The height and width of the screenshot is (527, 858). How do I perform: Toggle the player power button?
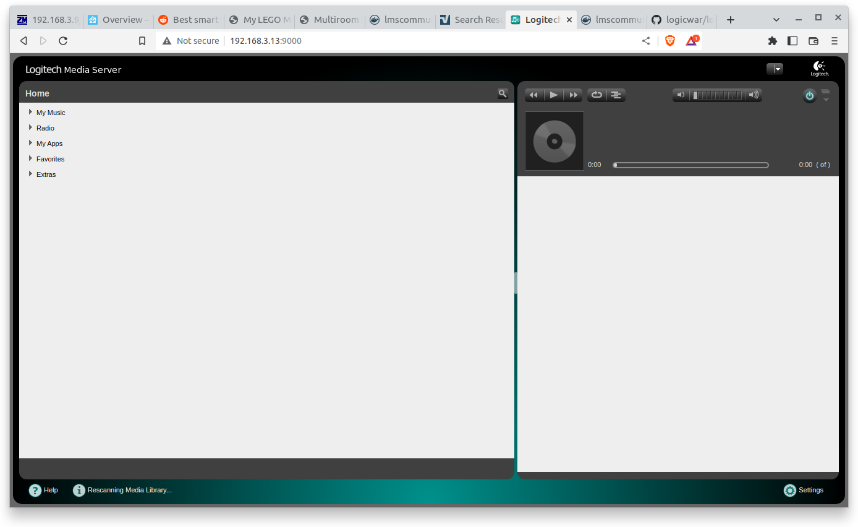click(x=810, y=96)
